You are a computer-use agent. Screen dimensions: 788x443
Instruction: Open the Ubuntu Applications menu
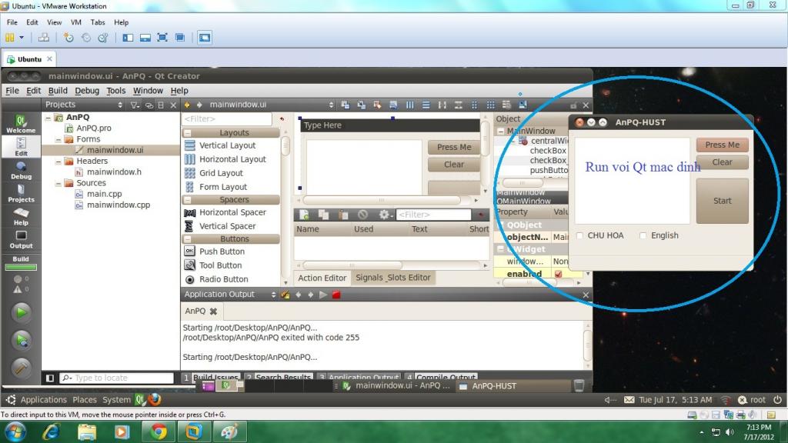point(43,400)
